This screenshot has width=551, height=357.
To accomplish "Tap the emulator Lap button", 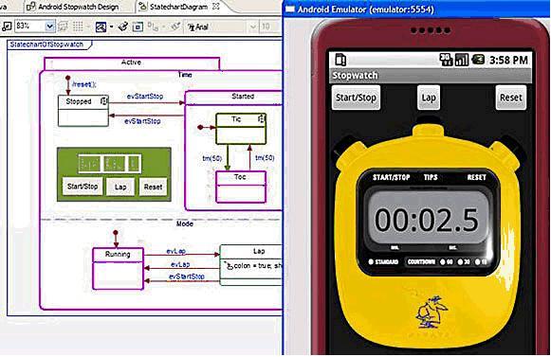I will (x=429, y=98).
